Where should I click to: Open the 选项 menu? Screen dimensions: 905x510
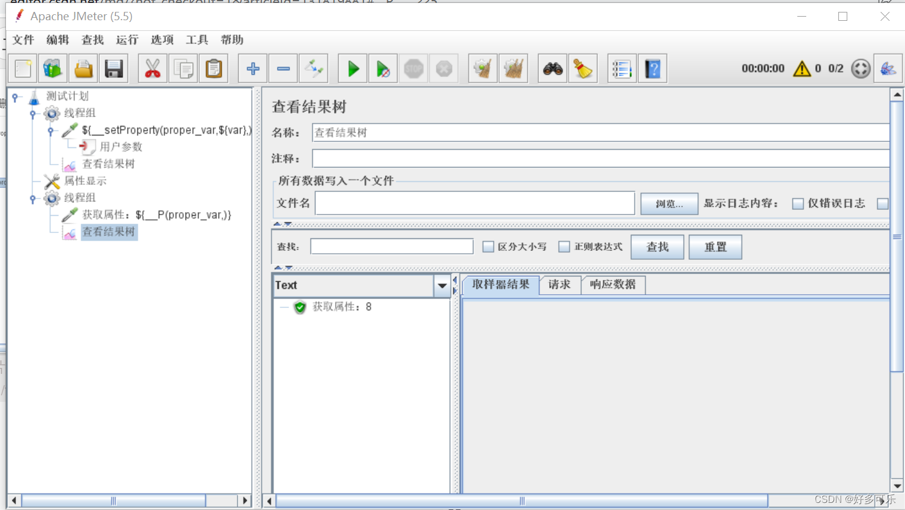(162, 40)
